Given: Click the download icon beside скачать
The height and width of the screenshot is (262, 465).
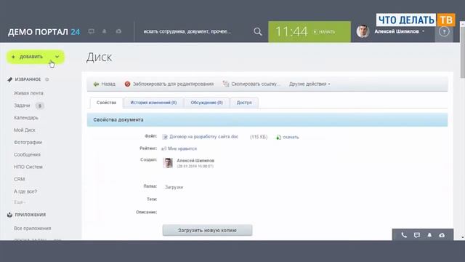Looking at the screenshot, I should (278, 138).
